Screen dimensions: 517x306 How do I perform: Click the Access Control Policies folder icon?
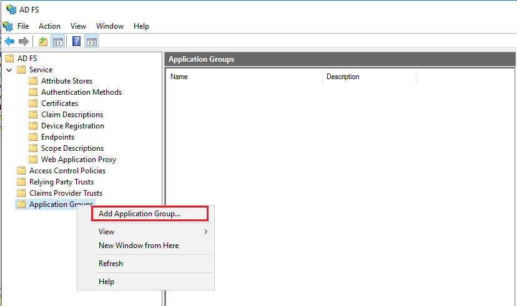21,170
